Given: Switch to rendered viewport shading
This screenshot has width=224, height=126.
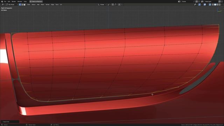Looking at the screenshot, I should point(219,5).
